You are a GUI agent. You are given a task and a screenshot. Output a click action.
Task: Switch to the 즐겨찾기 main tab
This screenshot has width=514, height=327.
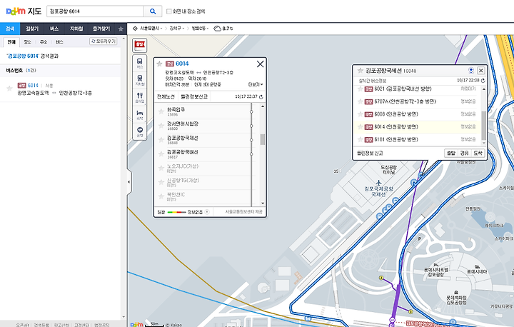coord(101,29)
